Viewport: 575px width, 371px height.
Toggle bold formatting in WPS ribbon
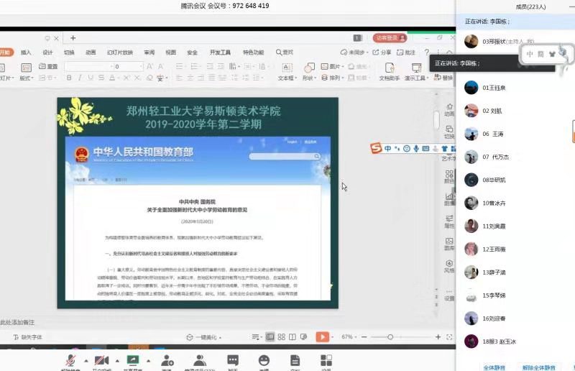70,78
